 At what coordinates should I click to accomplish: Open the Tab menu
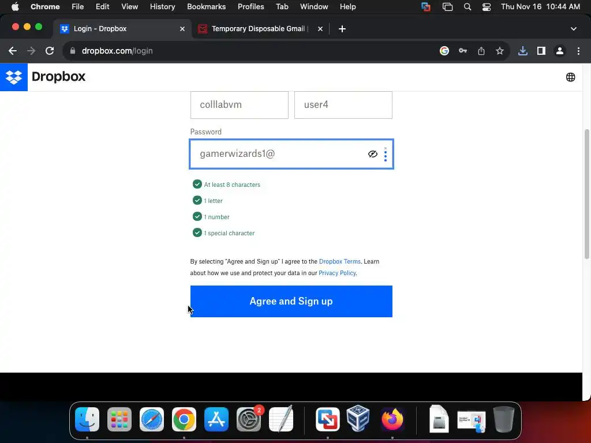click(282, 6)
